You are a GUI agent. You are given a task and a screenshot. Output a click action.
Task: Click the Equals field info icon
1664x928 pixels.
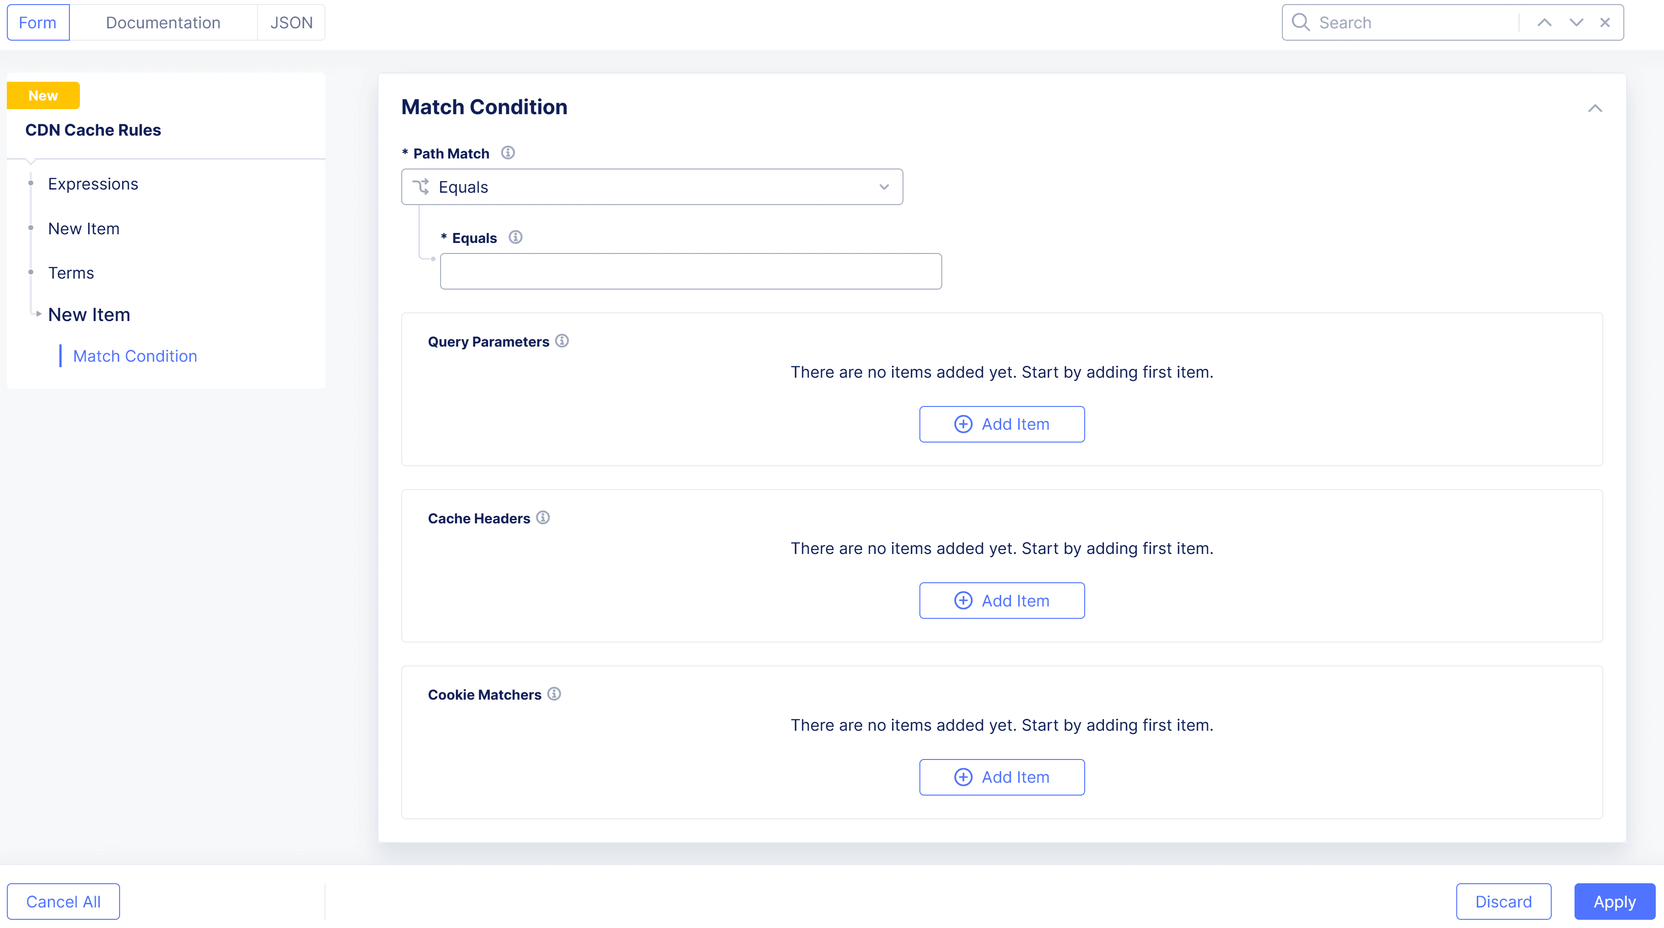tap(515, 237)
